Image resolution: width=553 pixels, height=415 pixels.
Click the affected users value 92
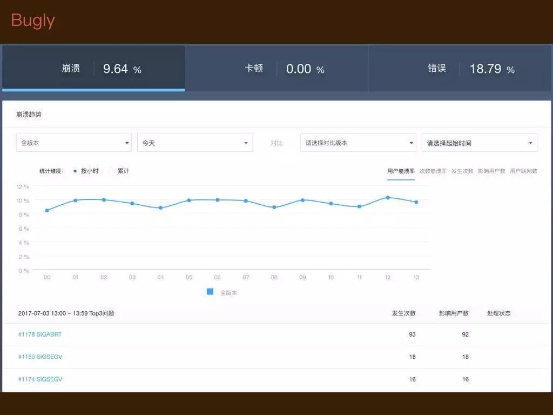point(466,334)
